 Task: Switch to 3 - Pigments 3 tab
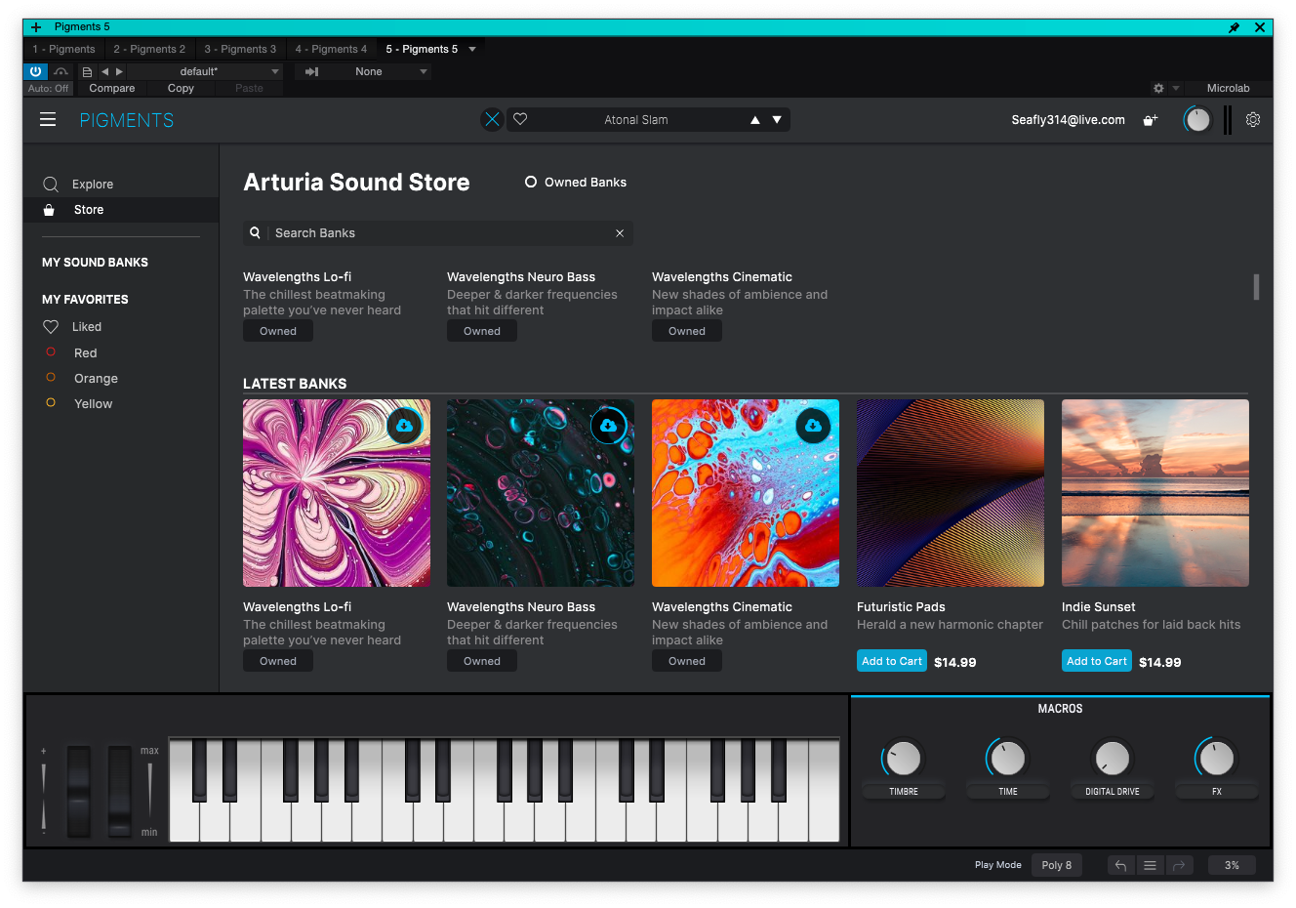(x=240, y=49)
